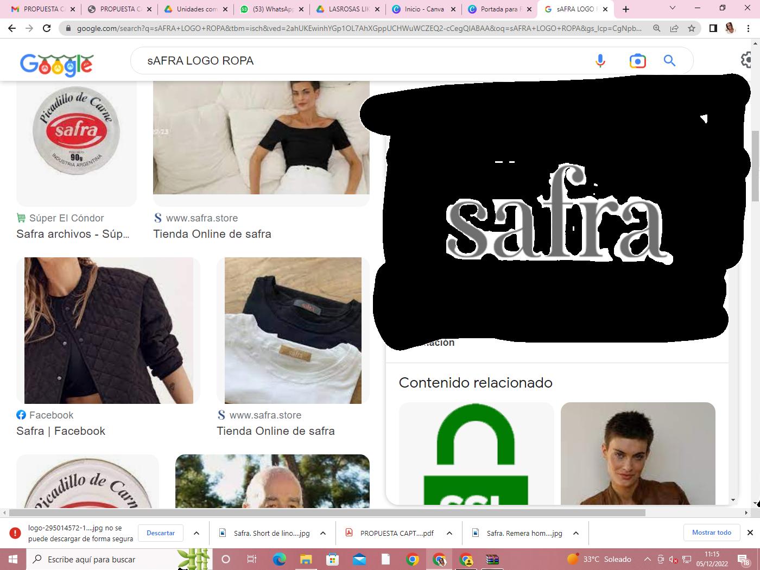Click the browser address bar URL
Image resolution: width=760 pixels, height=570 pixels.
[x=358, y=28]
